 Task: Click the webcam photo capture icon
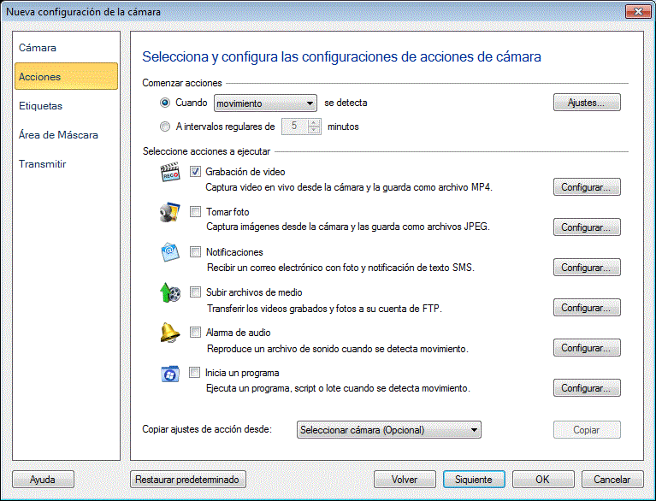(169, 214)
